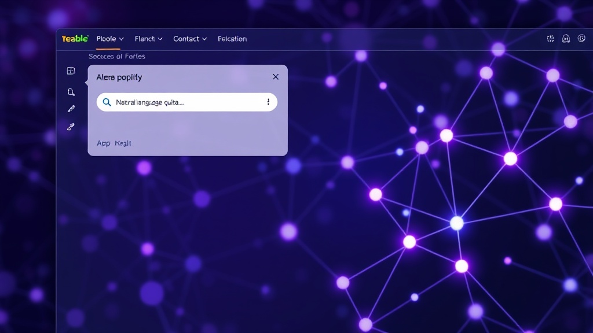Click the grid layout icon in top bar
The height and width of the screenshot is (333, 593).
click(550, 39)
